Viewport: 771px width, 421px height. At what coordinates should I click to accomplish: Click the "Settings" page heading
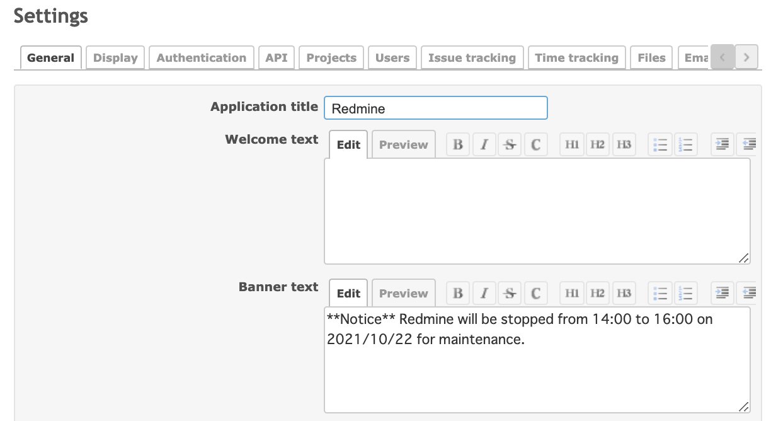pyautogui.click(x=51, y=16)
